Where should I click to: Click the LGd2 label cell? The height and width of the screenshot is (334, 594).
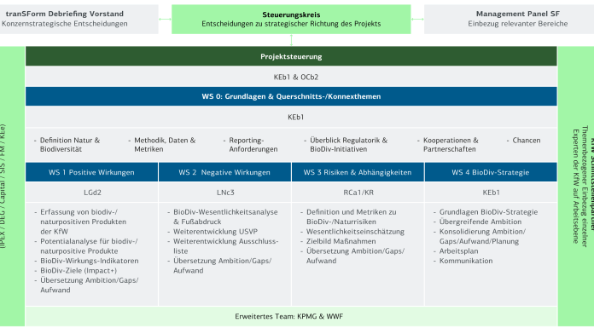click(x=91, y=193)
